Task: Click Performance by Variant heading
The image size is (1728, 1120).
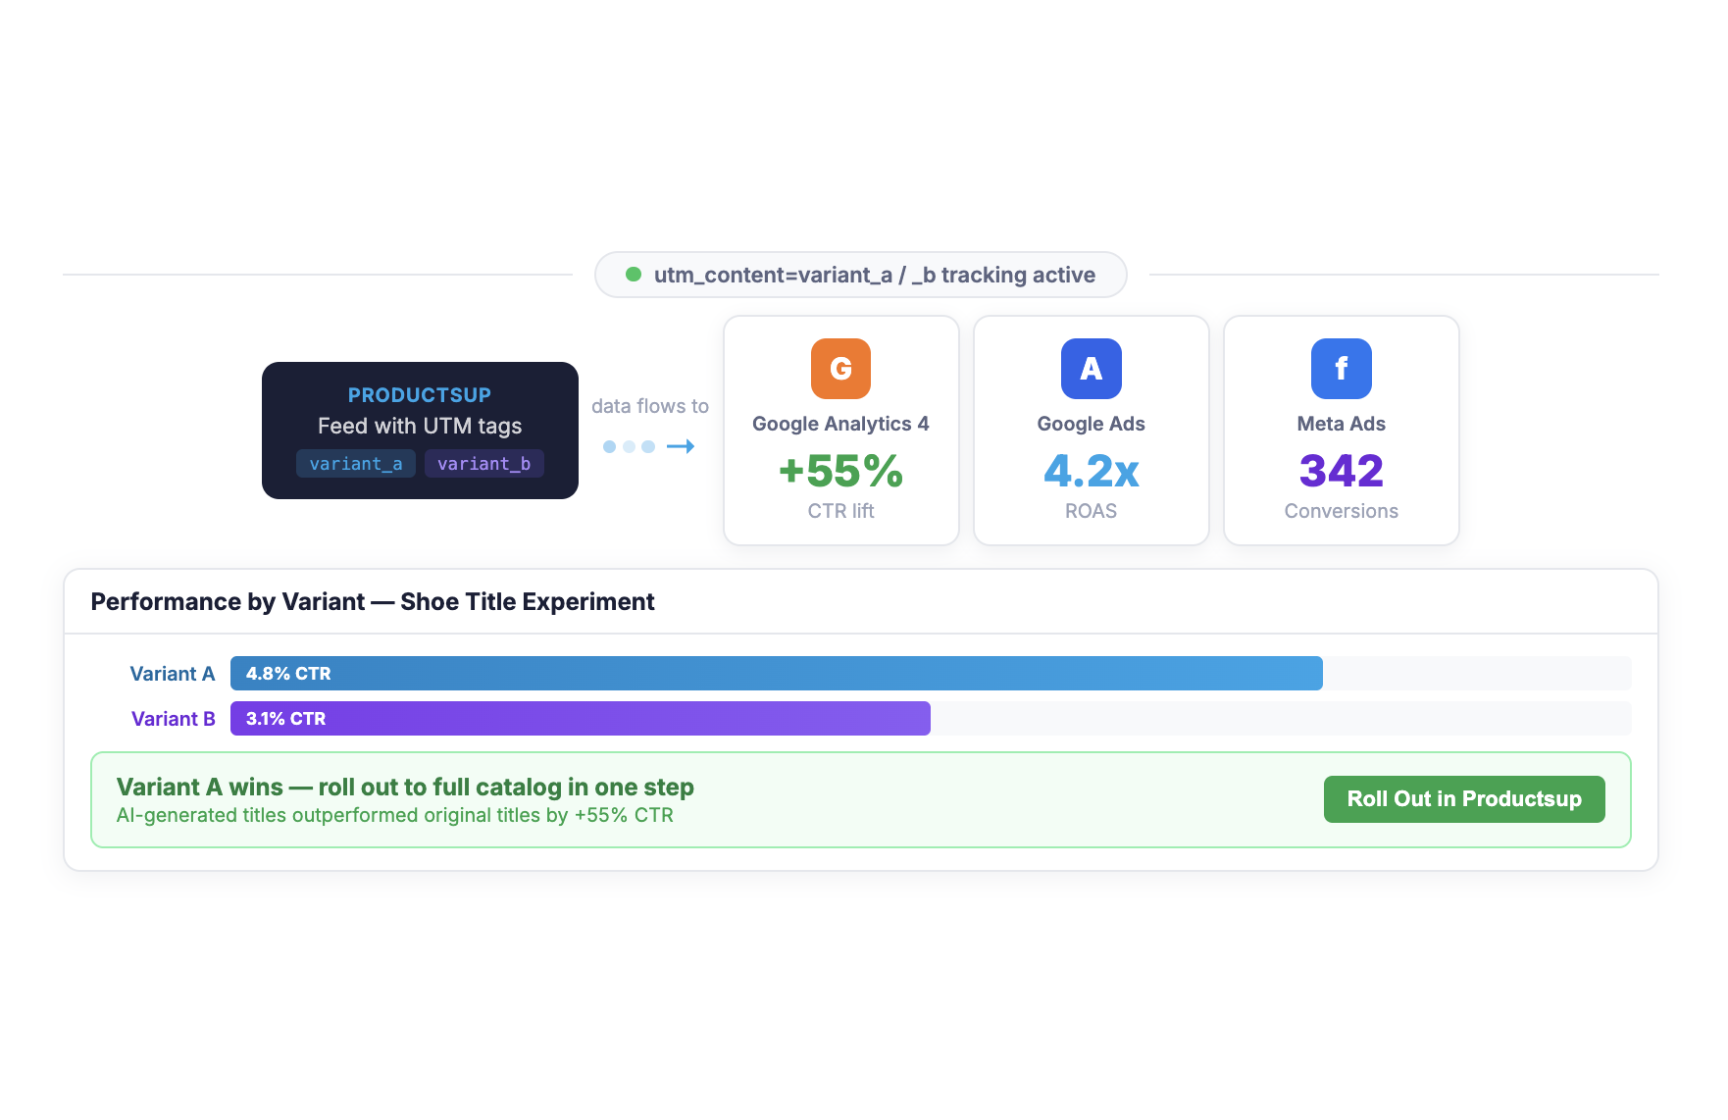Action: pyautogui.click(x=373, y=601)
